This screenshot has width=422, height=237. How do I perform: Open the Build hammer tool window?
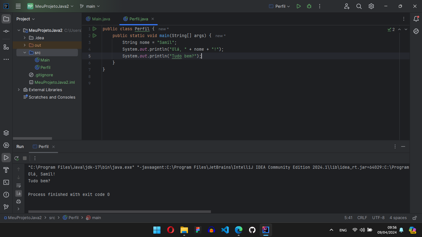pos(6,170)
